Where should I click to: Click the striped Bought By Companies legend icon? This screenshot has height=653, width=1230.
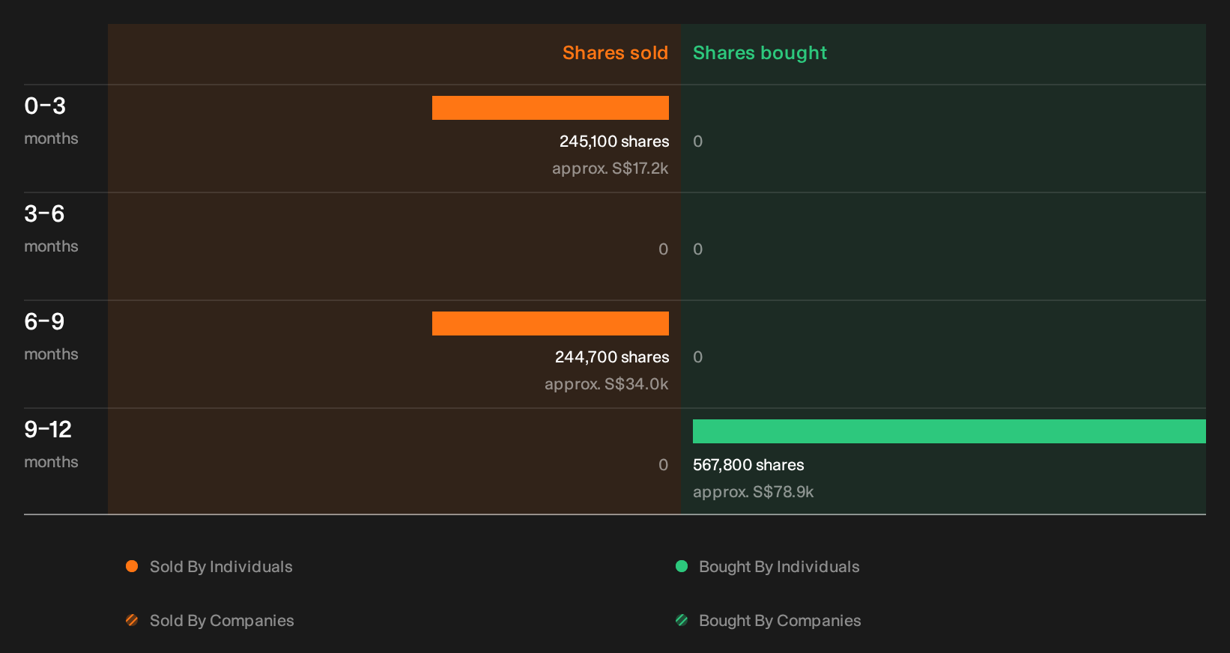coord(682,620)
